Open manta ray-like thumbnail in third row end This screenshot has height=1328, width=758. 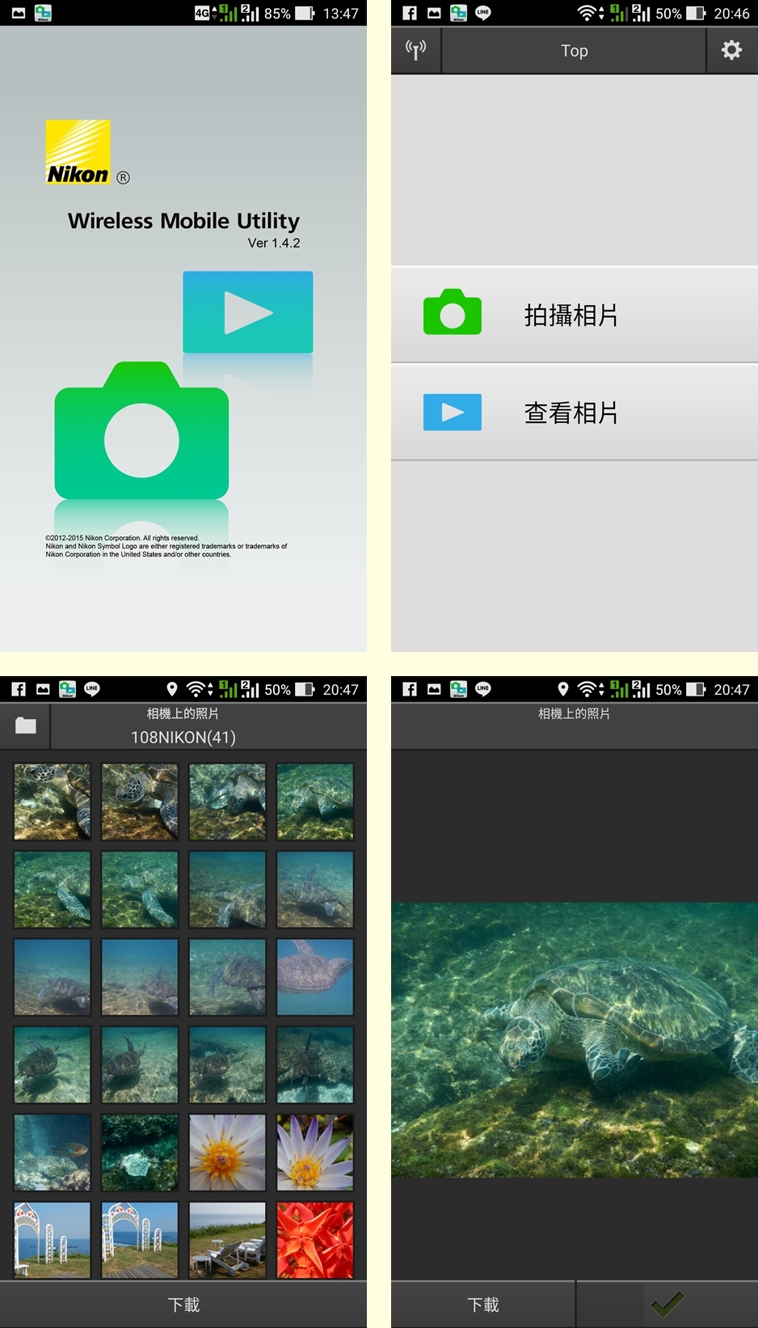click(315, 977)
